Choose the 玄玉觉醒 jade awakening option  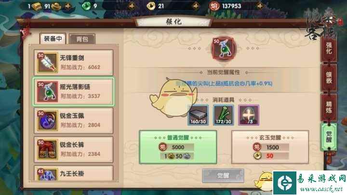tap(270, 147)
